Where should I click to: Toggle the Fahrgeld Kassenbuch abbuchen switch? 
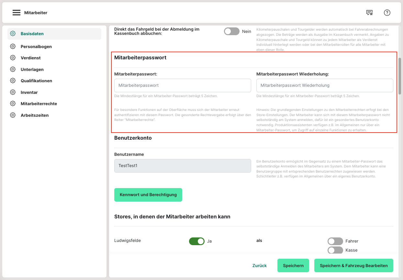click(231, 31)
